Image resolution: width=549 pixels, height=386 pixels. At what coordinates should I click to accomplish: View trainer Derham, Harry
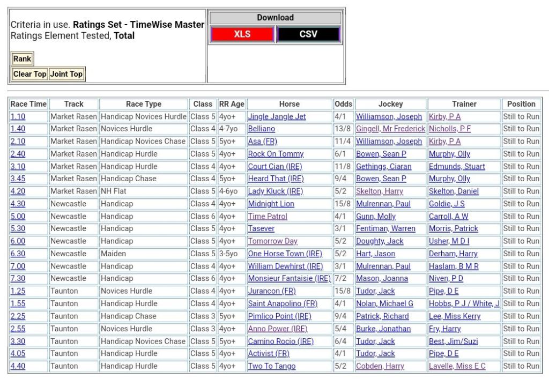pyautogui.click(x=453, y=254)
